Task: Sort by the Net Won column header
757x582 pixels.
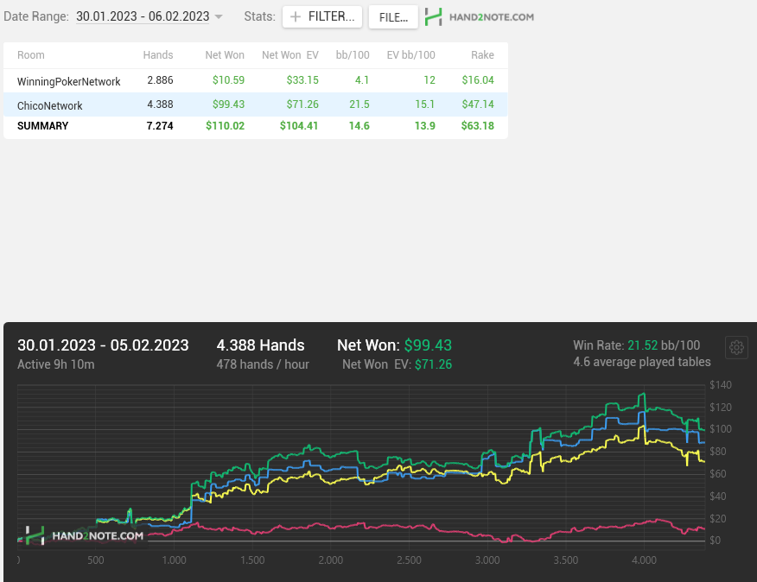Action: (225, 55)
